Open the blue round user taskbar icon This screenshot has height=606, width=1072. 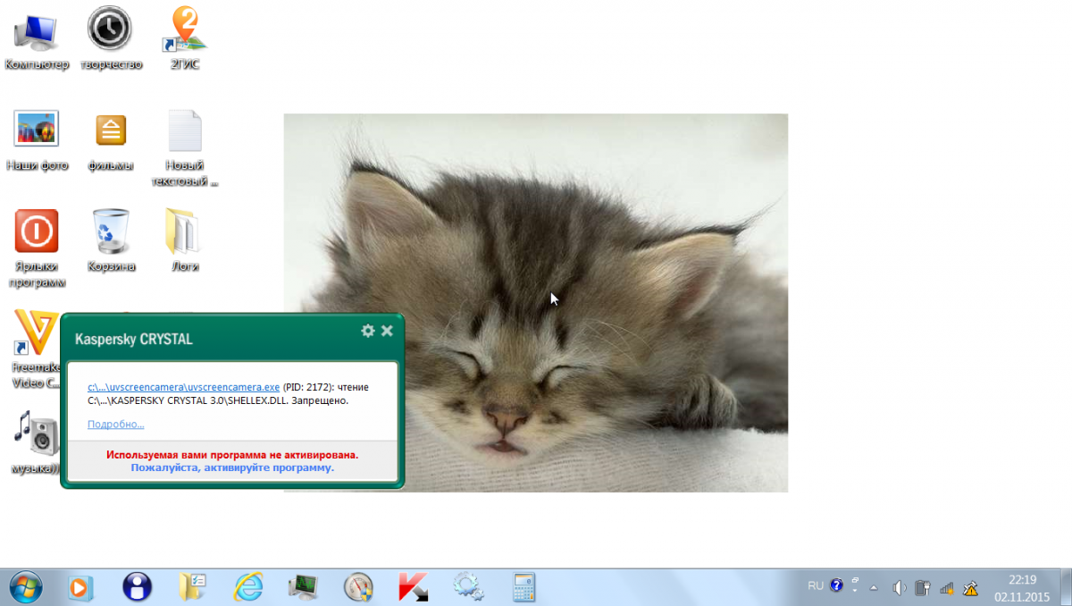[137, 587]
